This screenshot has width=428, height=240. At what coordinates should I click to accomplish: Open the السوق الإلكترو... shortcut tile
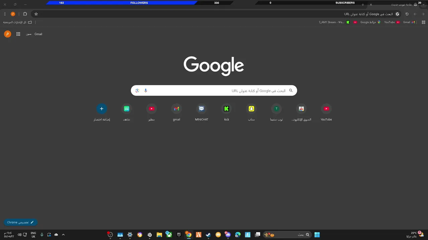[301, 112]
